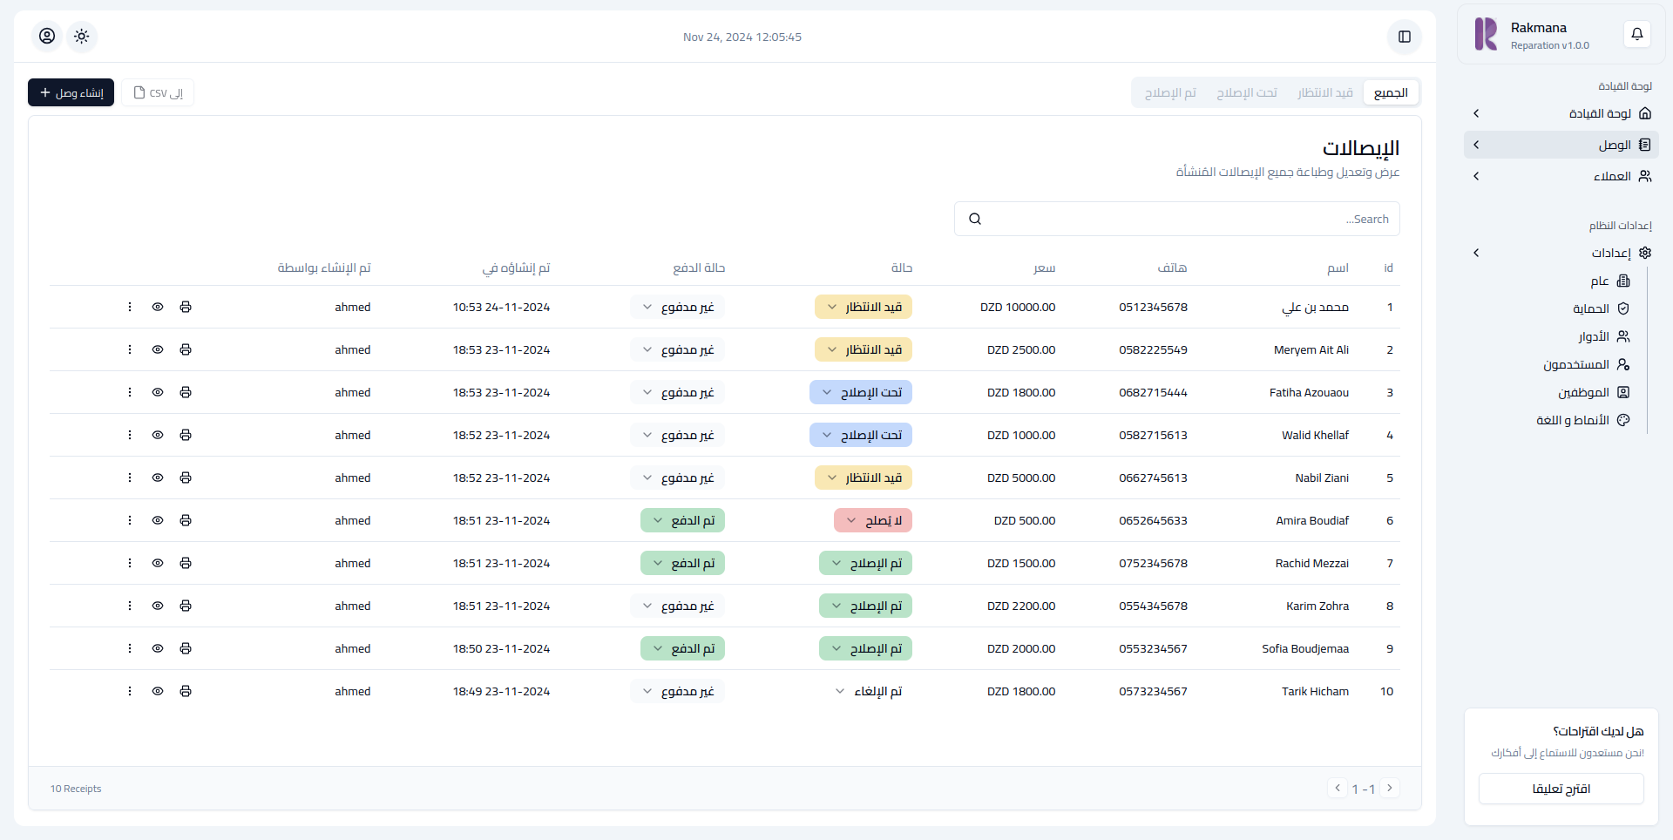Go to next page of receipts
The width and height of the screenshot is (1673, 840).
1390,788
